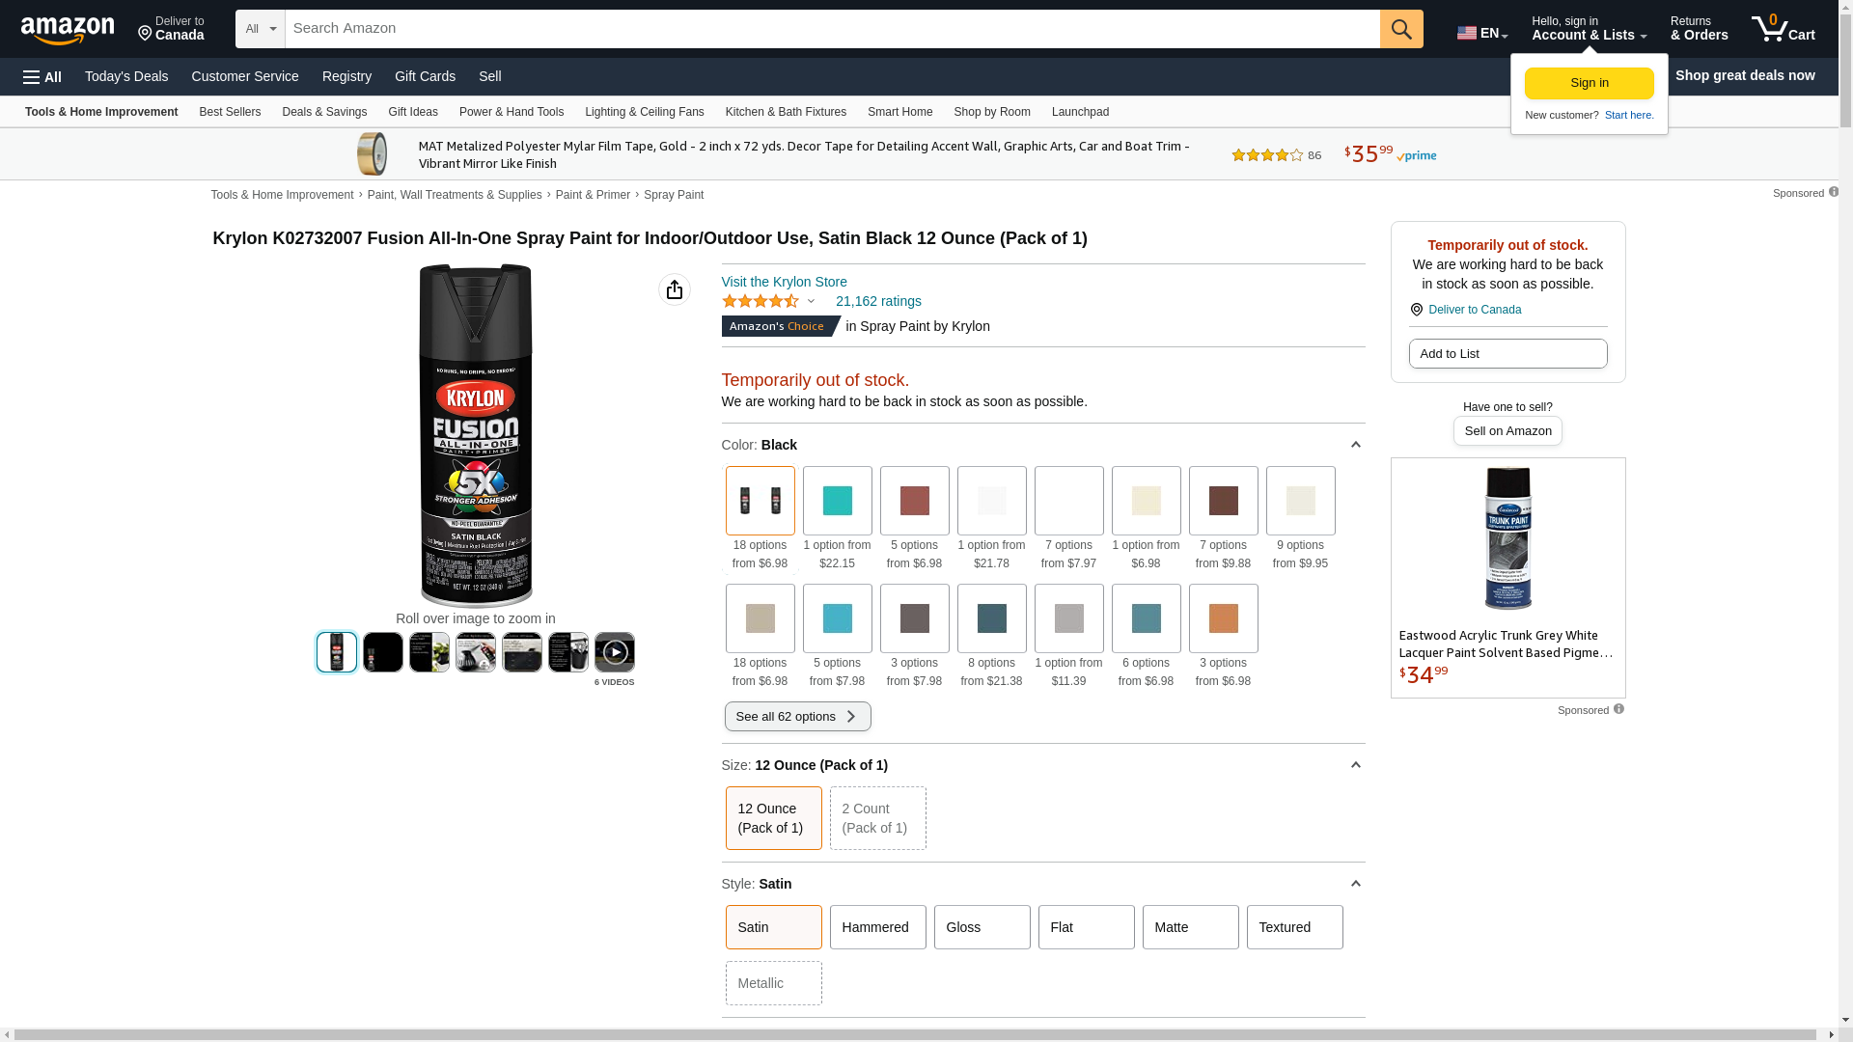This screenshot has height=1042, width=1853.
Task: Choose the 2 Count (Pack of 1) size
Action: [x=876, y=818]
